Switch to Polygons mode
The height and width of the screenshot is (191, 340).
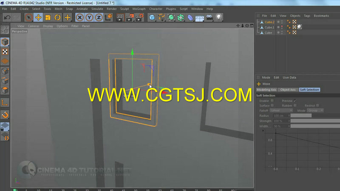pyautogui.click(x=5, y=90)
